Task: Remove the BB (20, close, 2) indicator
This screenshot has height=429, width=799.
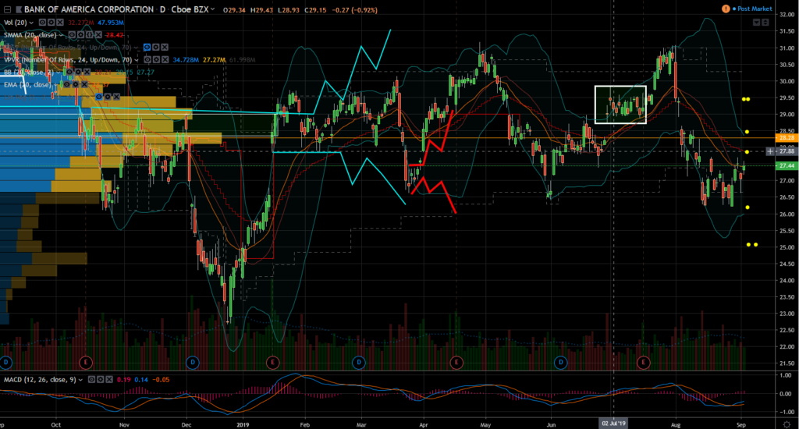Action: pyautogui.click(x=87, y=73)
